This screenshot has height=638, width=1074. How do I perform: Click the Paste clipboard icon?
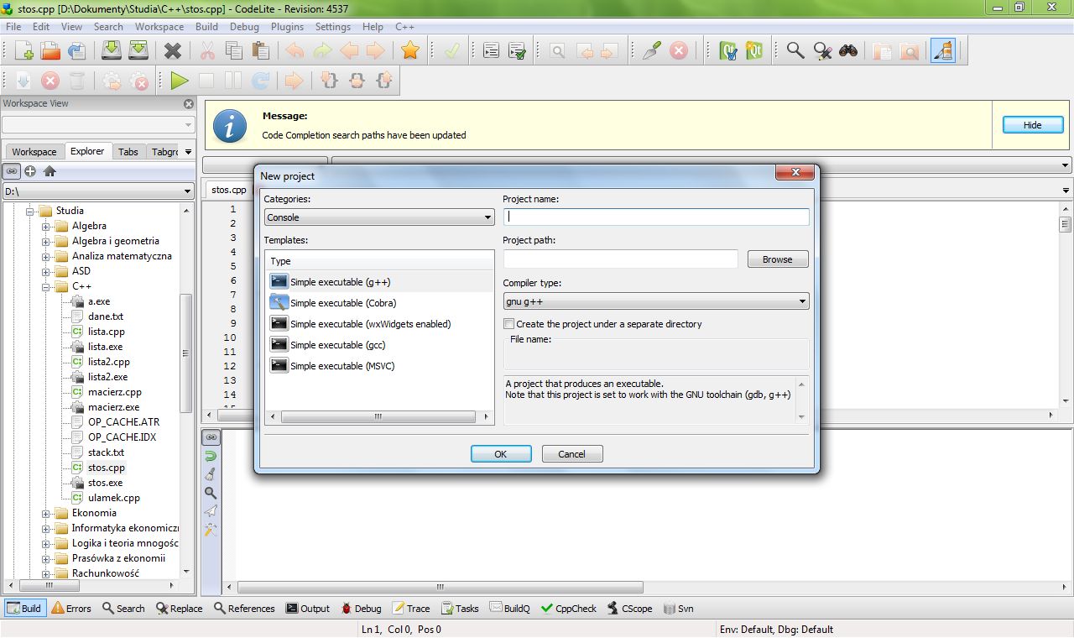(x=261, y=51)
